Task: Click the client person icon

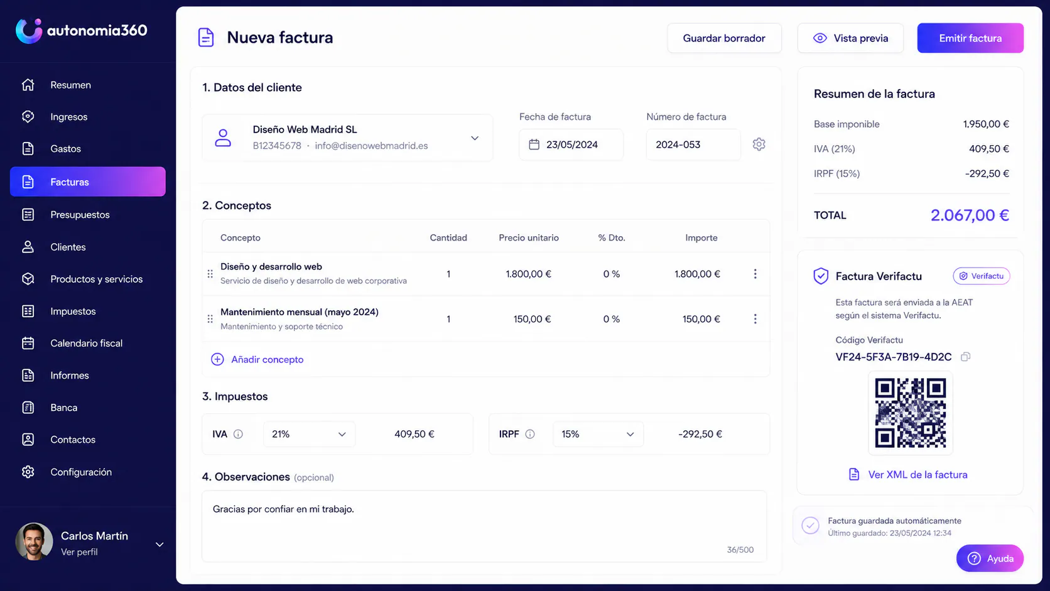Action: [223, 138]
